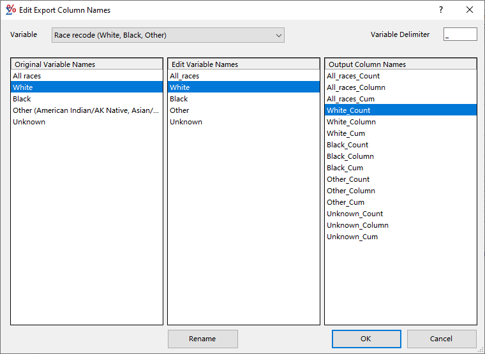Click the Variable Delimiter text field
Screen dimensions: 485x354
[x=459, y=34]
